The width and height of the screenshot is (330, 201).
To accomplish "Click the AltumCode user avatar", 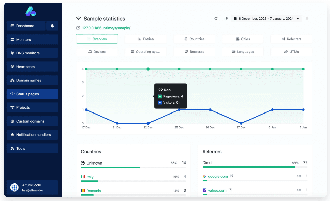I will [x=15, y=187].
